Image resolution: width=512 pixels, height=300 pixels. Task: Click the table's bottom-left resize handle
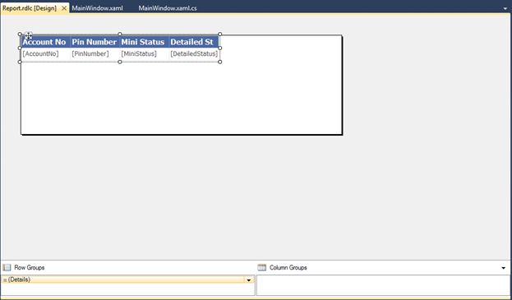[20, 62]
